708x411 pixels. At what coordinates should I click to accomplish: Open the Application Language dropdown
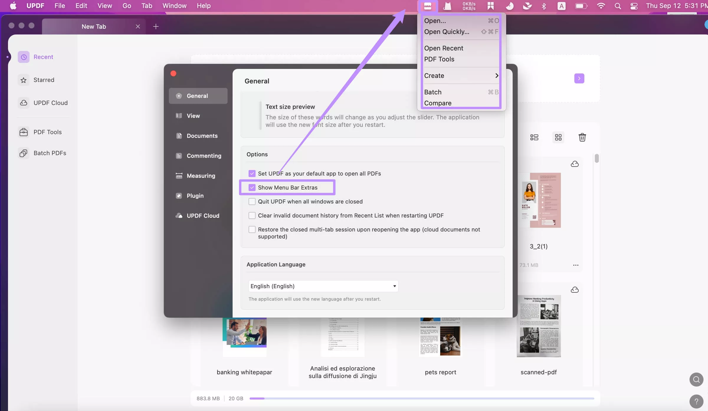pos(323,286)
